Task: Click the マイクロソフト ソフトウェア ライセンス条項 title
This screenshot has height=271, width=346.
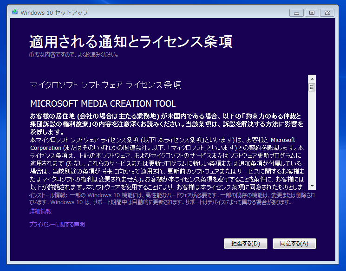Action: click(105, 85)
